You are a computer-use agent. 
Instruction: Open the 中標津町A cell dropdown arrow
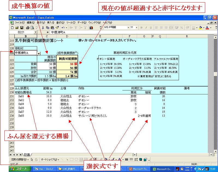tap(39, 53)
